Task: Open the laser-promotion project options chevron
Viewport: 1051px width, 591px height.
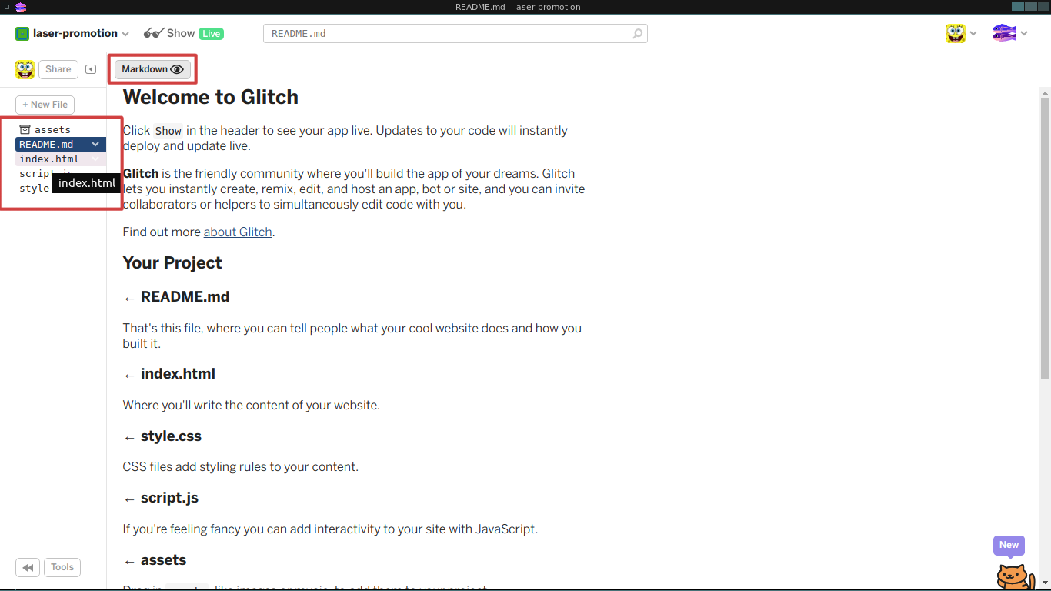Action: pyautogui.click(x=125, y=34)
